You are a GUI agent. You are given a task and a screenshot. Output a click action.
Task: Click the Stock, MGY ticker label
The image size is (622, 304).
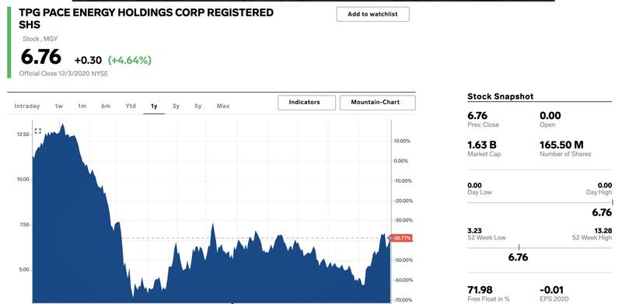(40, 39)
